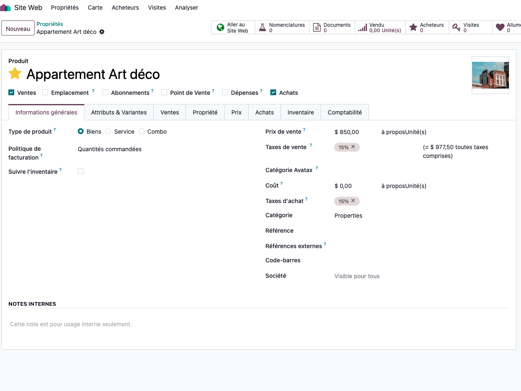
Task: Open Acheteurs star stat button
Action: point(413,28)
